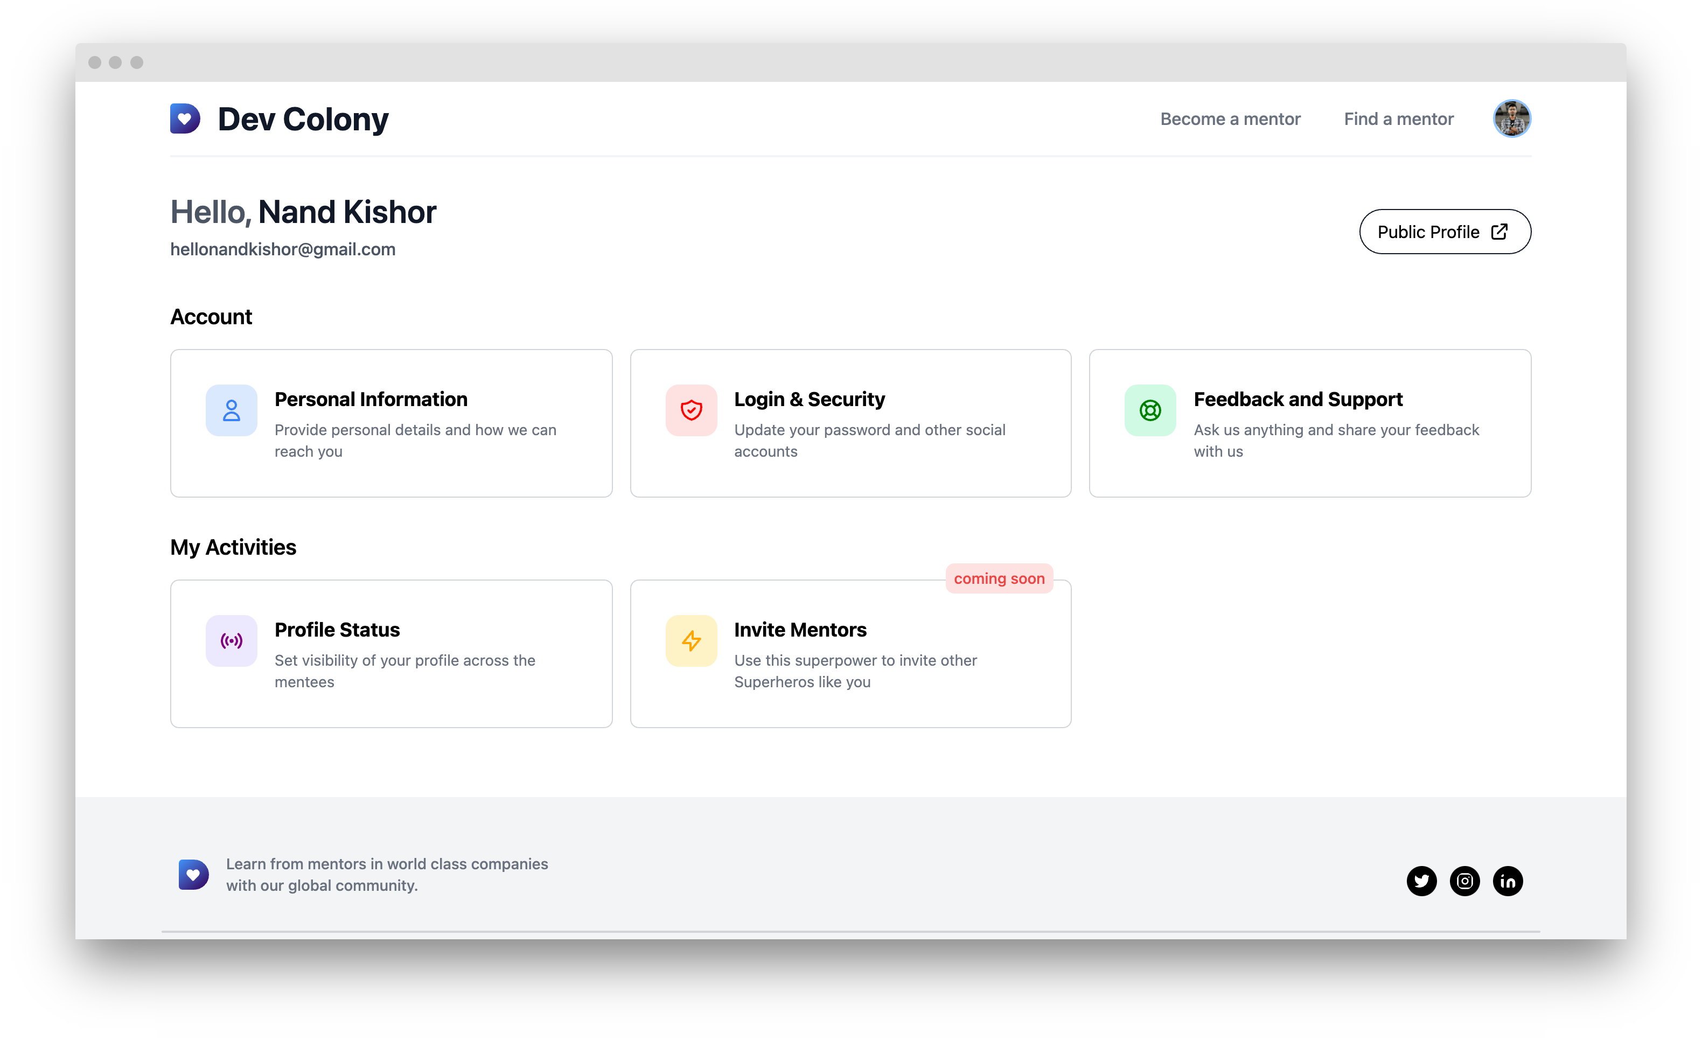The width and height of the screenshot is (1702, 1047).
Task: Click the Dev Colony heart logo icon
Action: pos(185,118)
